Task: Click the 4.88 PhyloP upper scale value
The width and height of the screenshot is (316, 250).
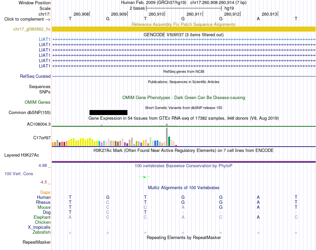Action: [43, 165]
